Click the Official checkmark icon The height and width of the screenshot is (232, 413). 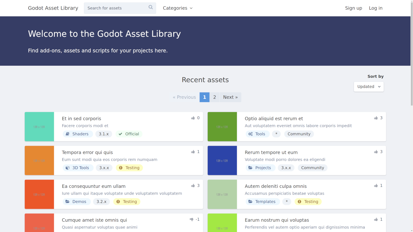120,134
